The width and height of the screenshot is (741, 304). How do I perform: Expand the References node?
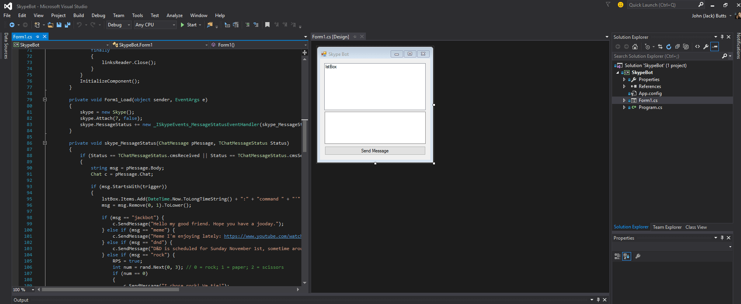click(624, 86)
